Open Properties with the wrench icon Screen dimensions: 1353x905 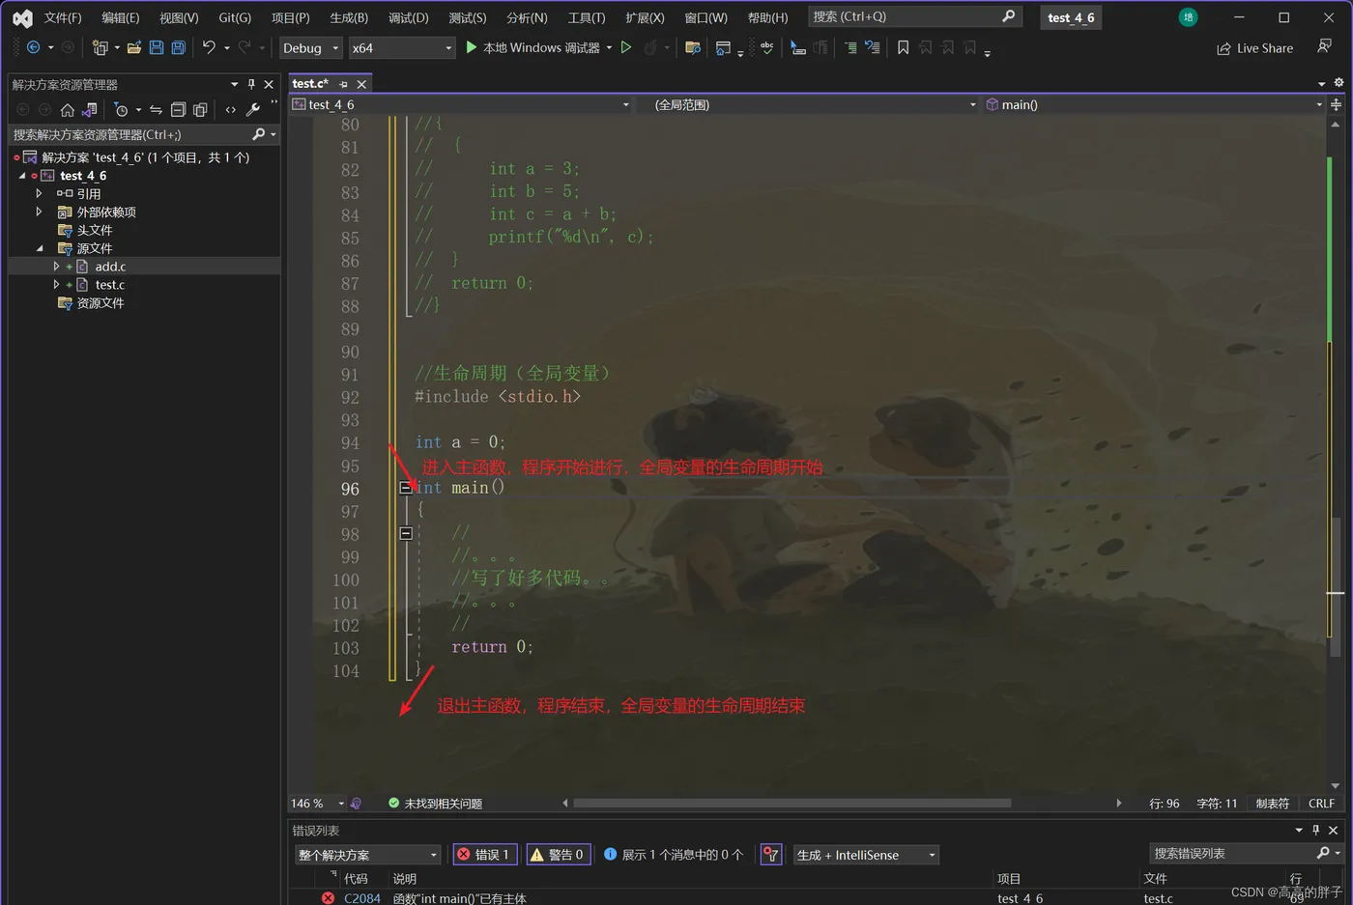click(253, 110)
